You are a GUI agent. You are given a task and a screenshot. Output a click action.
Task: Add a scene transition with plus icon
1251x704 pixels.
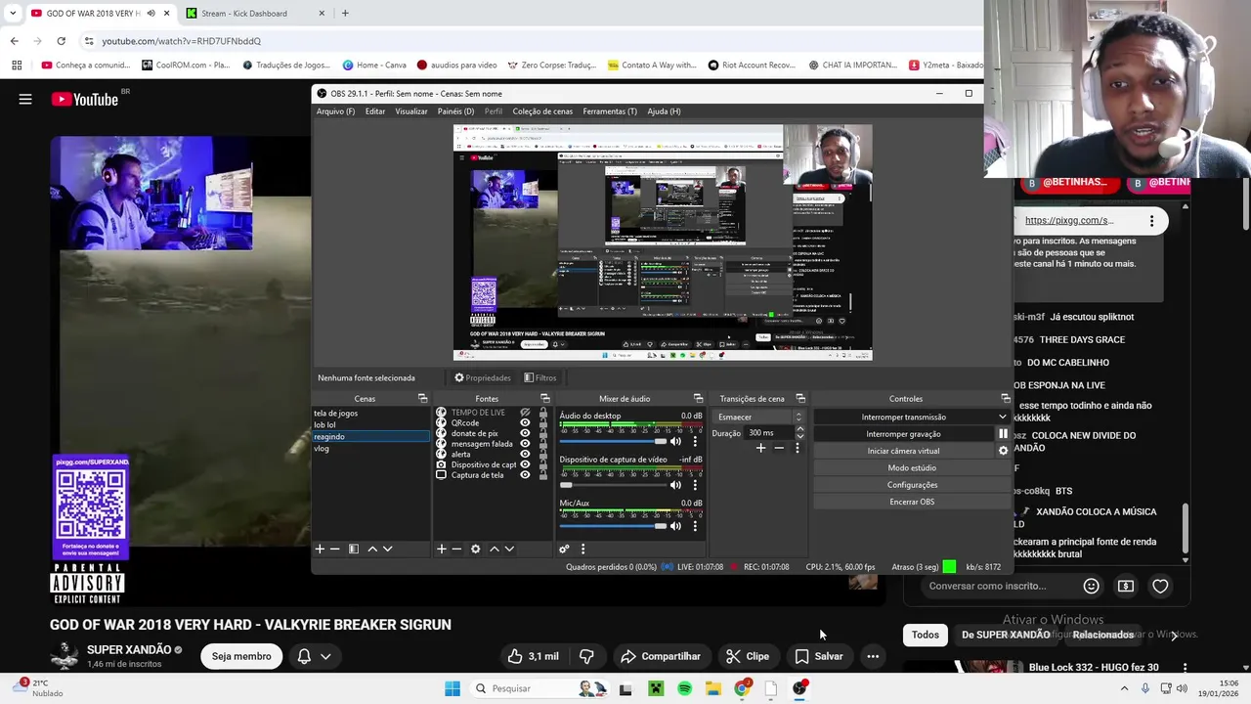760,448
